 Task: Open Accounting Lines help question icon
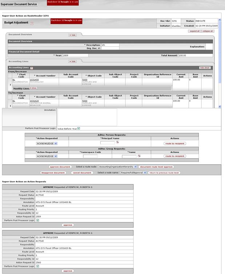point(32,68)
